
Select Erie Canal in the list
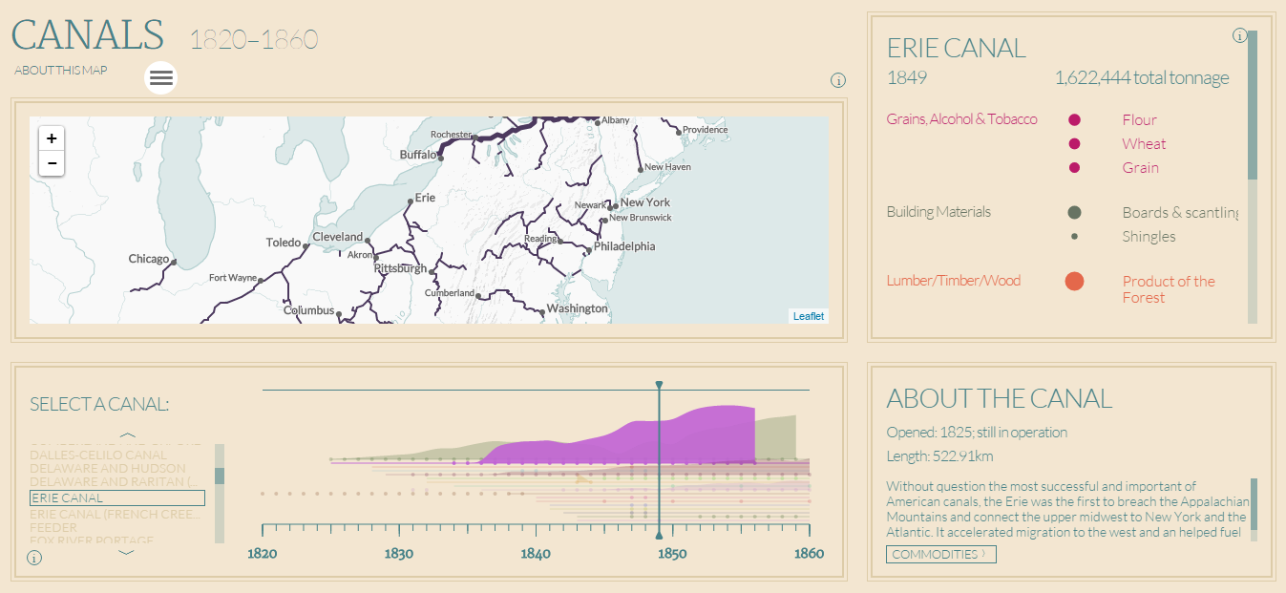117,498
